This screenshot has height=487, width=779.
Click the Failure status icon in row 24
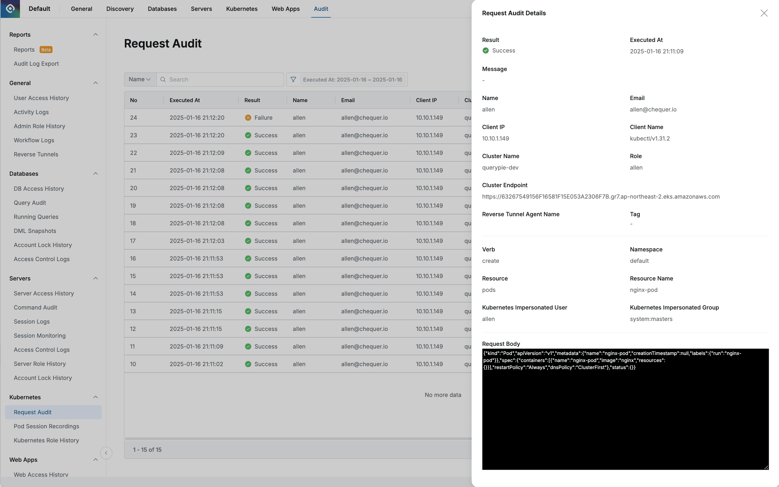248,118
